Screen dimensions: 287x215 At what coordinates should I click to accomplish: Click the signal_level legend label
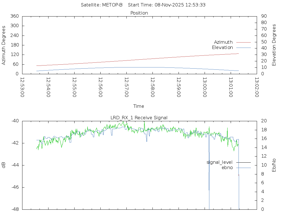pos(219,162)
